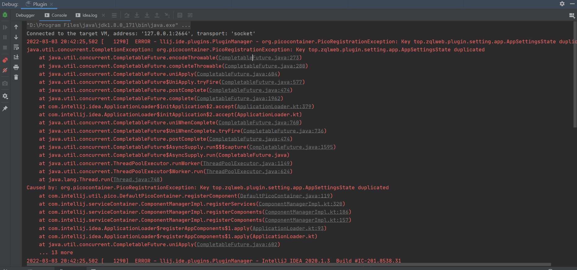Click the Resume Program icon

pos(5,27)
